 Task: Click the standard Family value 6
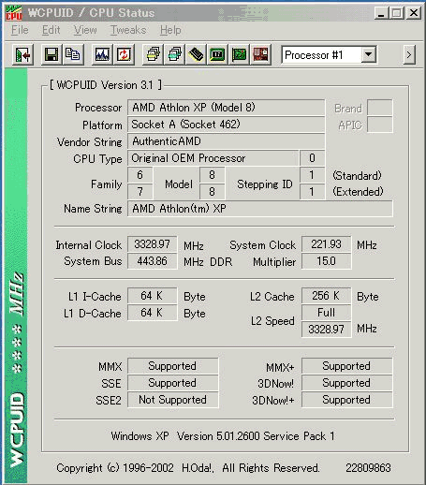pyautogui.click(x=140, y=175)
